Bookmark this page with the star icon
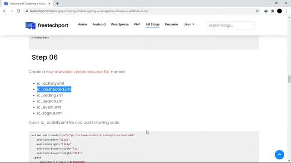 click(257, 11)
